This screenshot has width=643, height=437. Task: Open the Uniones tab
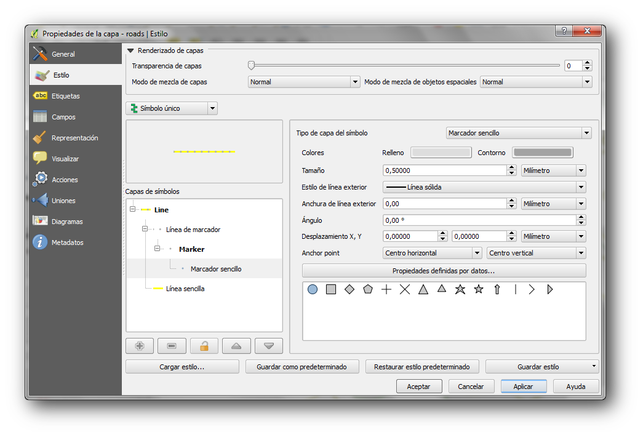click(x=76, y=200)
